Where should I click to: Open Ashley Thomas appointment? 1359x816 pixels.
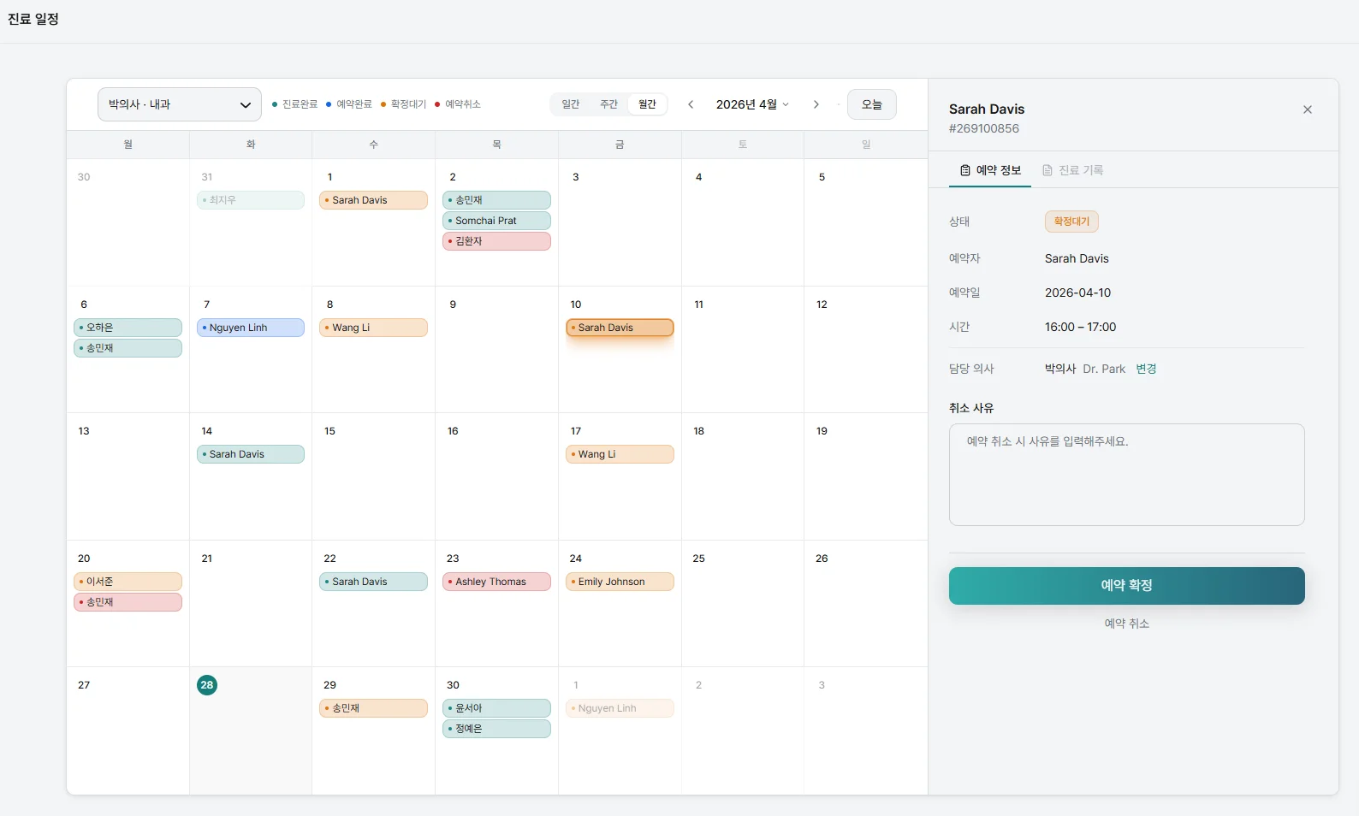point(496,582)
